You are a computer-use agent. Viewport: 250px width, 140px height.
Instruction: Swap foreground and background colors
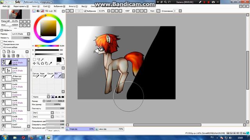click(x=63, y=58)
